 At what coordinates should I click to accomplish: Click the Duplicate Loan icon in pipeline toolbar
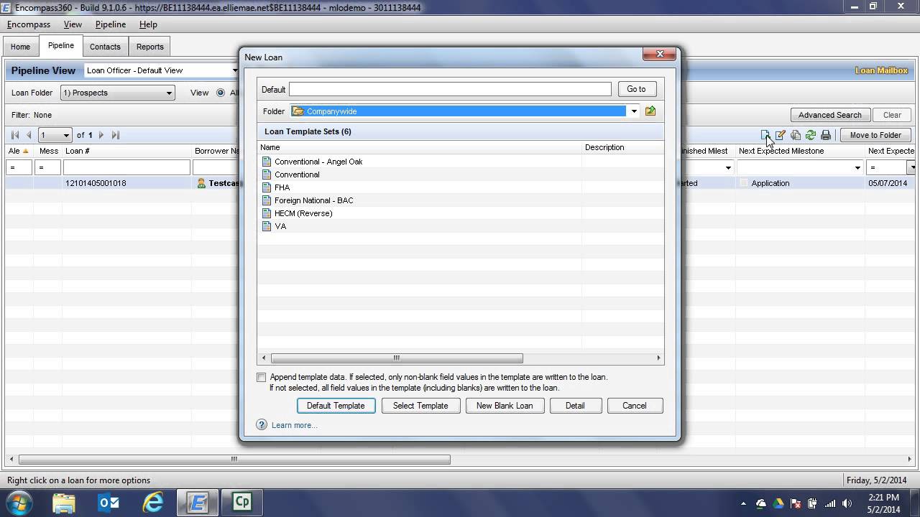point(796,135)
